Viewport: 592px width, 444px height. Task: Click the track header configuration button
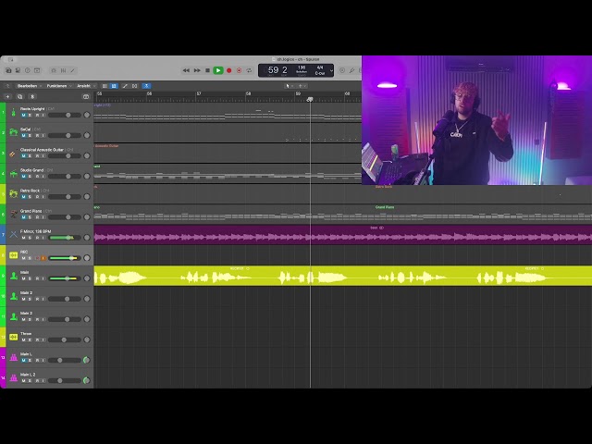pyautogui.click(x=86, y=96)
